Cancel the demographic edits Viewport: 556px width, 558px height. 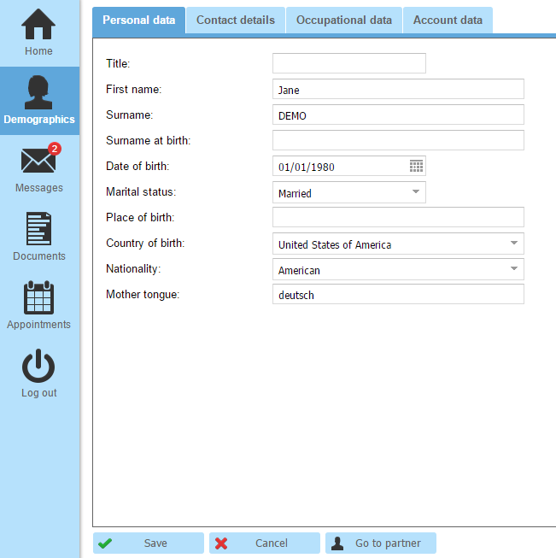[265, 543]
